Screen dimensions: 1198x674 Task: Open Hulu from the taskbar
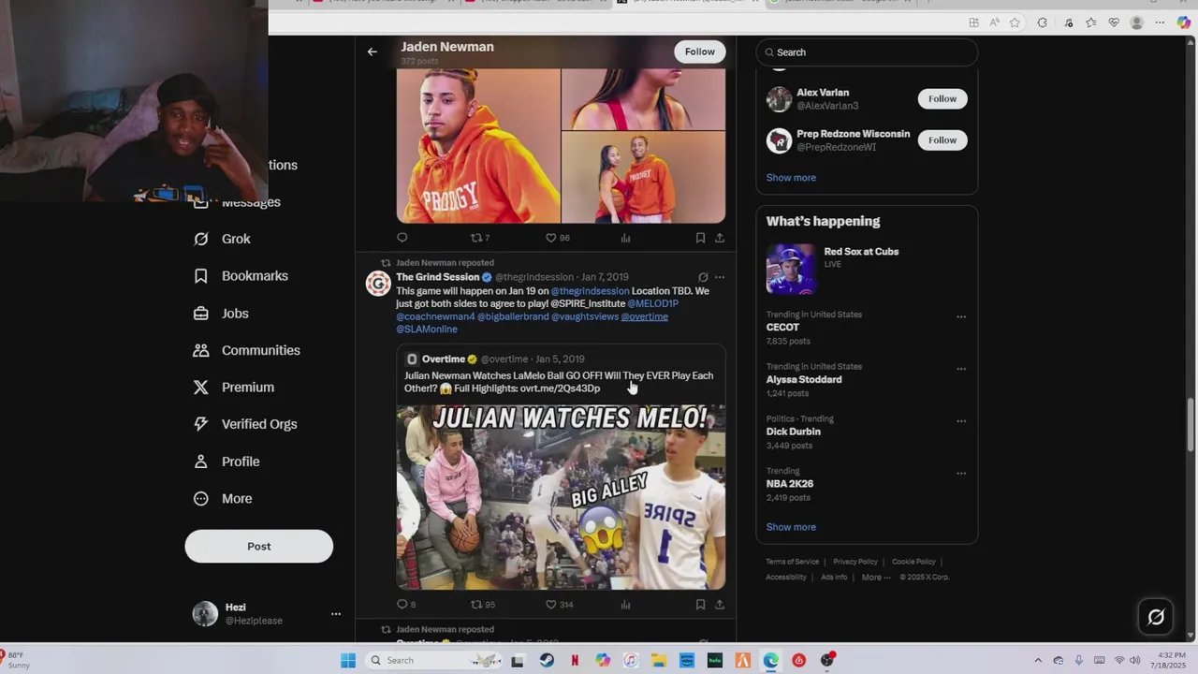pyautogui.click(x=715, y=661)
